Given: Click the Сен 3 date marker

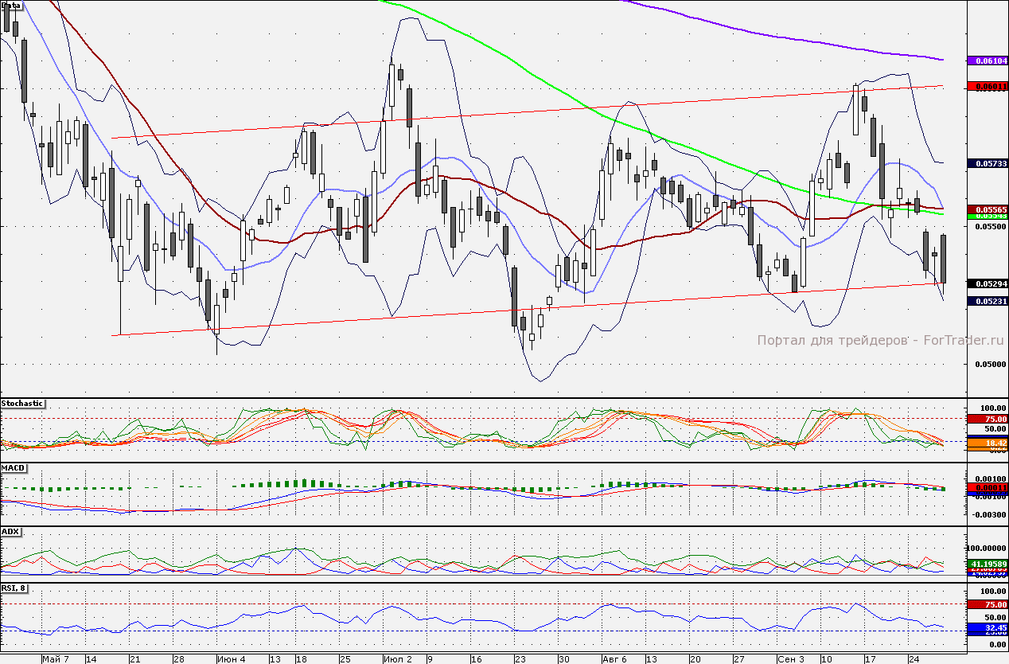Looking at the screenshot, I should 791,659.
